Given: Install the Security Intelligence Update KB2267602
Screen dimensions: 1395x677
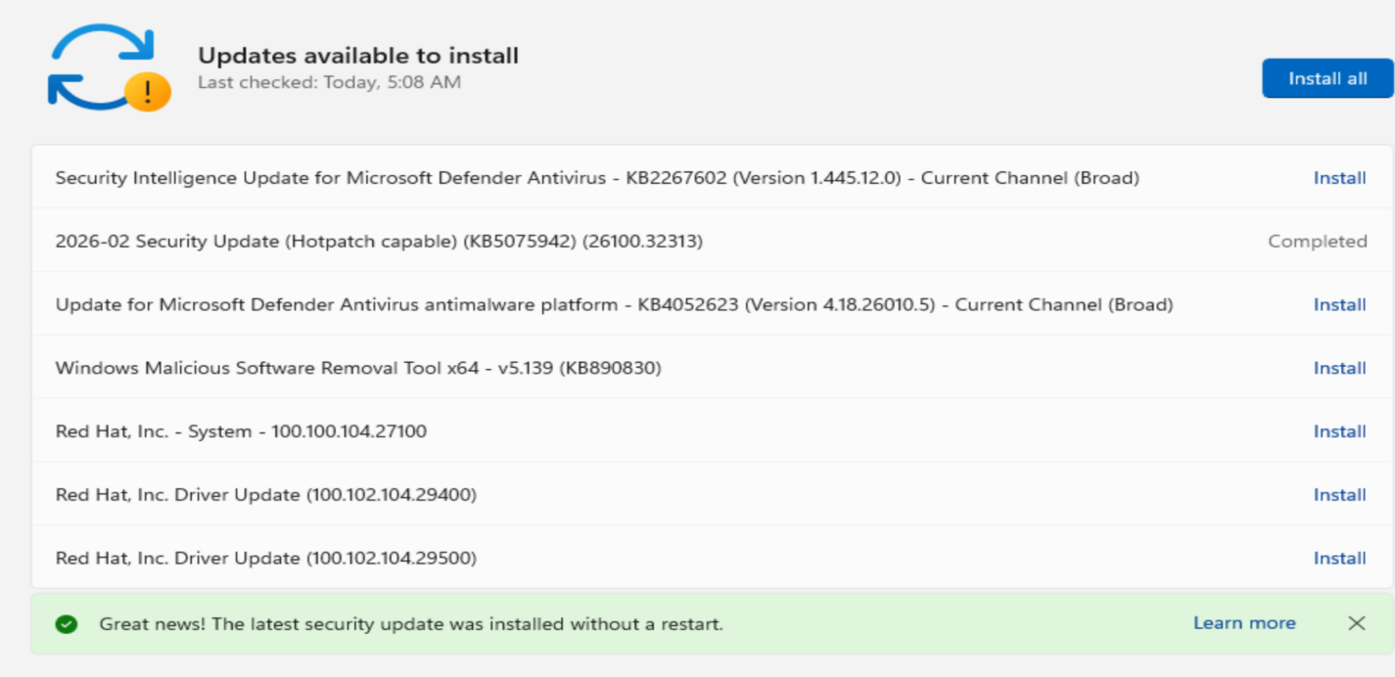Looking at the screenshot, I should point(1339,178).
